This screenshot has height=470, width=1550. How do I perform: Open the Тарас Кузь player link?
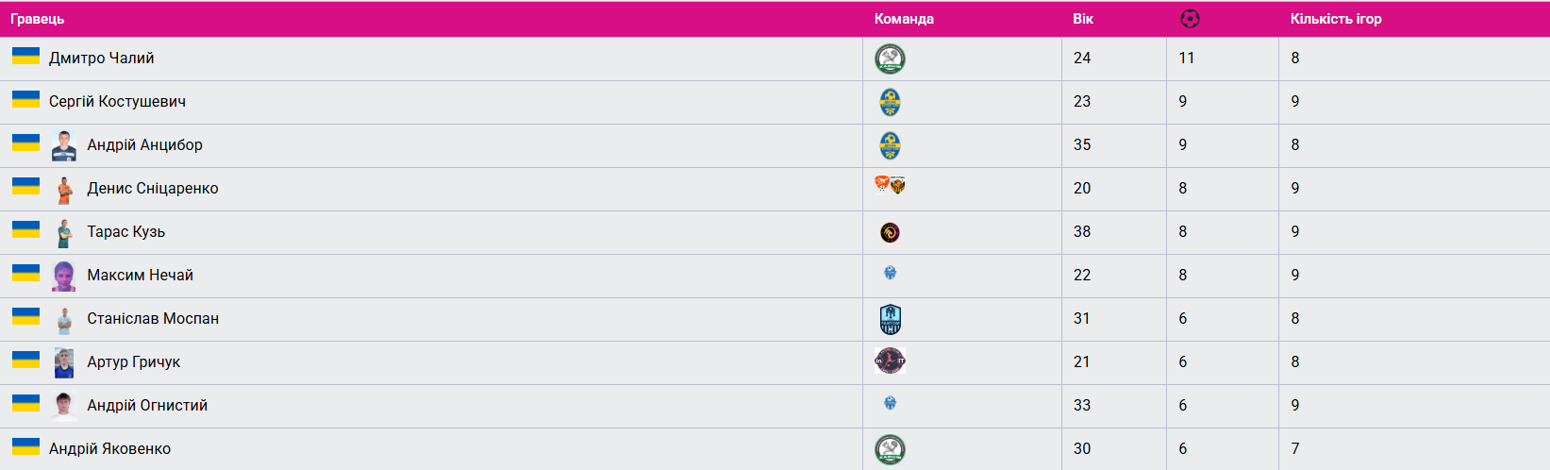[126, 232]
